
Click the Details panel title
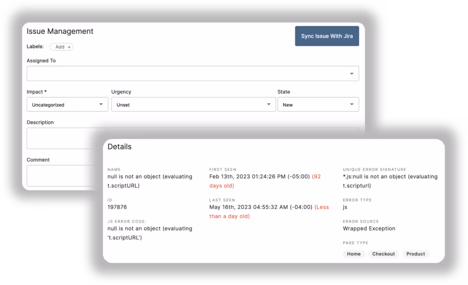(x=119, y=146)
